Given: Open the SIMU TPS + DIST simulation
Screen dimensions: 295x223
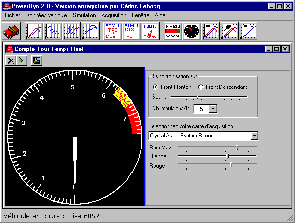Looking at the screenshot, I should 112,31.
